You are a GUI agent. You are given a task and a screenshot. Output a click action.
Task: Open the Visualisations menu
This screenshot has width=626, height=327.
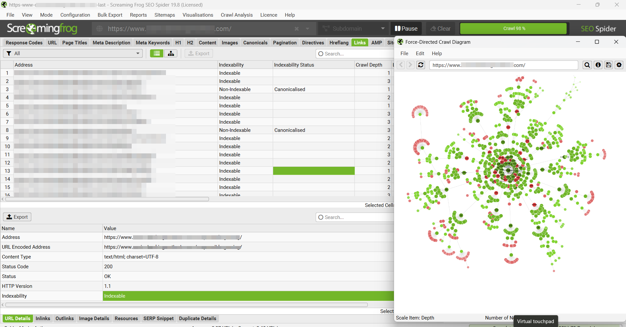pyautogui.click(x=198, y=15)
